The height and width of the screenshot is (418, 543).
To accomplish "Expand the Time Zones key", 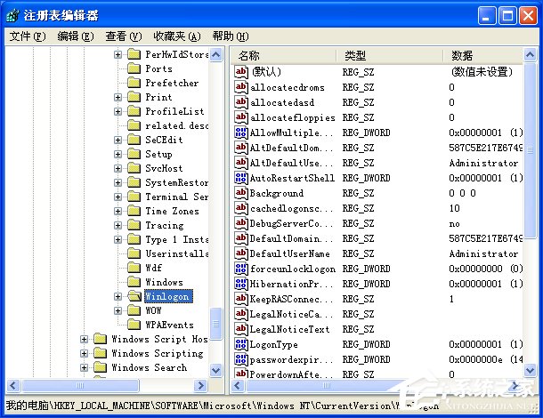I will coord(118,211).
